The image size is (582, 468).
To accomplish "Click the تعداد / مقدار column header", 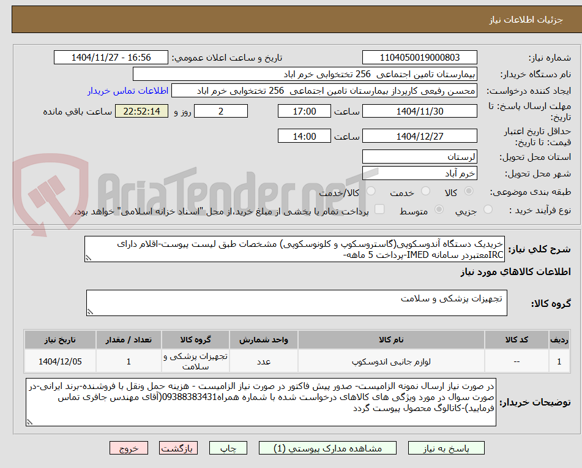I will pyautogui.click(x=129, y=340).
